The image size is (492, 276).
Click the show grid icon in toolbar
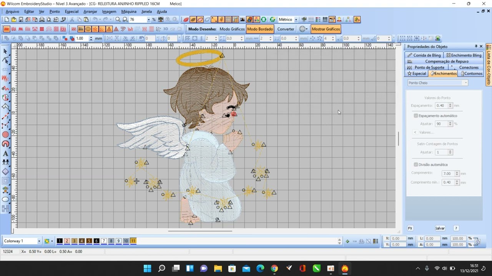pos(228,20)
